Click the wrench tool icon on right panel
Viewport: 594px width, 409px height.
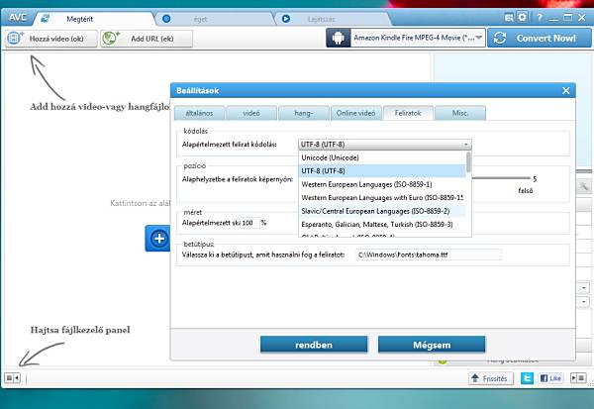584,186
